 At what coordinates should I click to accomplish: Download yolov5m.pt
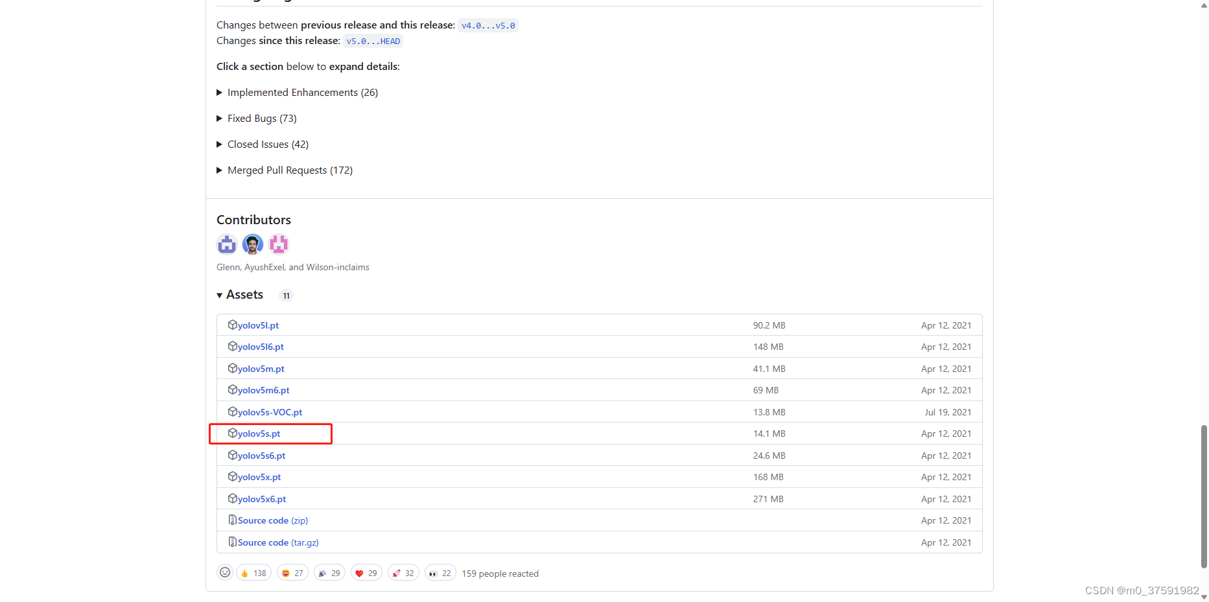click(261, 369)
